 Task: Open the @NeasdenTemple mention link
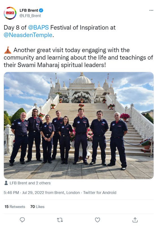click(x=28, y=35)
